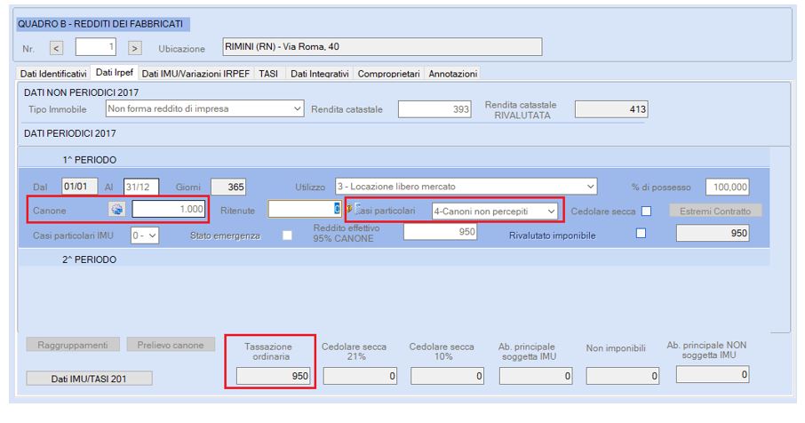Switch to the Comproprietari tab
805x423 pixels.
pyautogui.click(x=388, y=74)
